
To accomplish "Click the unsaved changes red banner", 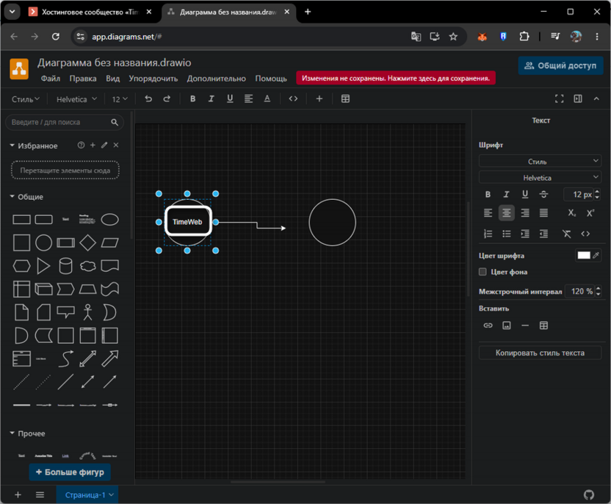I will coord(396,78).
